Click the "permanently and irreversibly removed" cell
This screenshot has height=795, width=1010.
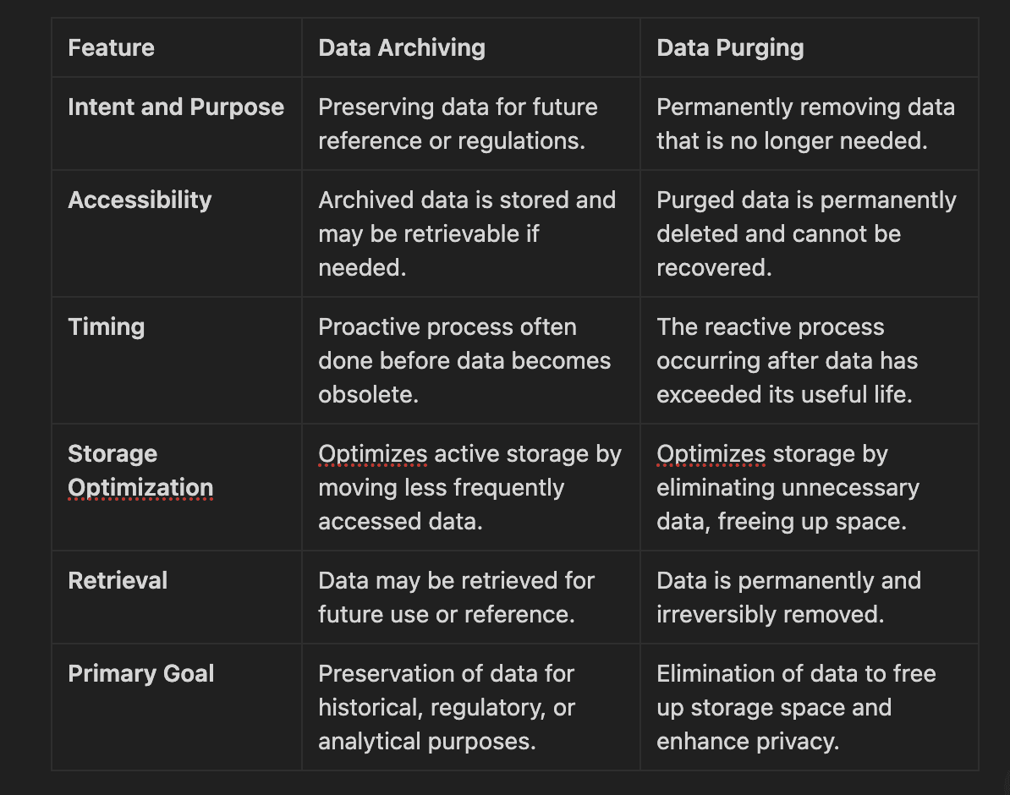point(788,597)
